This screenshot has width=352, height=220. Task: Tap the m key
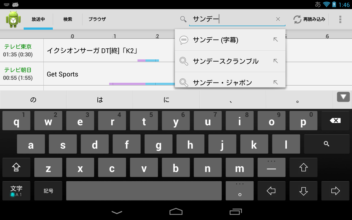point(240,167)
